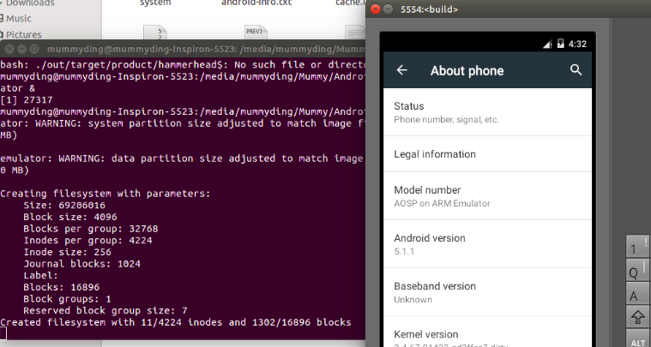Click the terminal title bar text
Screen dimensions: 651x347
coord(206,50)
